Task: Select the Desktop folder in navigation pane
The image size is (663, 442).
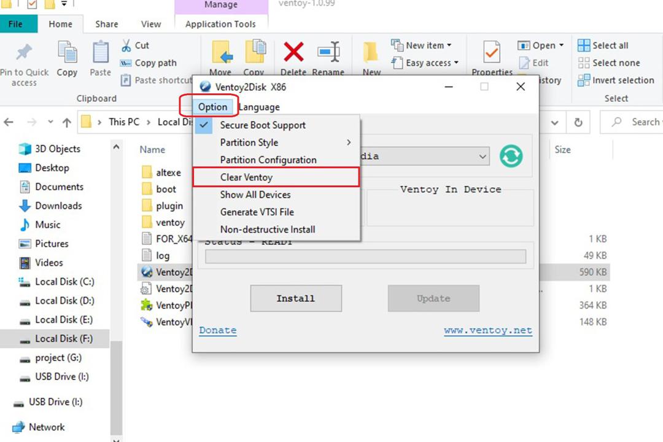Action: 43,168
